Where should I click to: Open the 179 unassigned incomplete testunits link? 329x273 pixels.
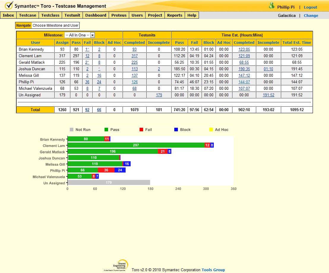tap(159, 95)
